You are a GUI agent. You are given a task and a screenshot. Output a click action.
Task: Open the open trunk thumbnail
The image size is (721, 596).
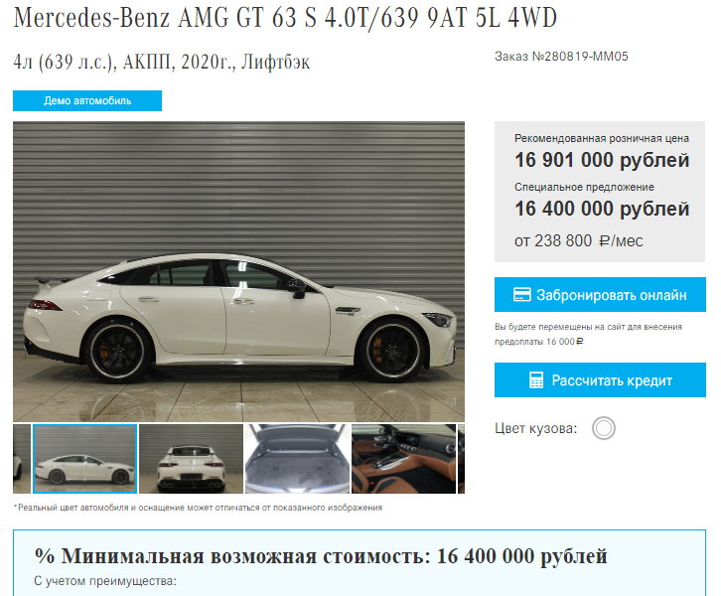coord(297,459)
